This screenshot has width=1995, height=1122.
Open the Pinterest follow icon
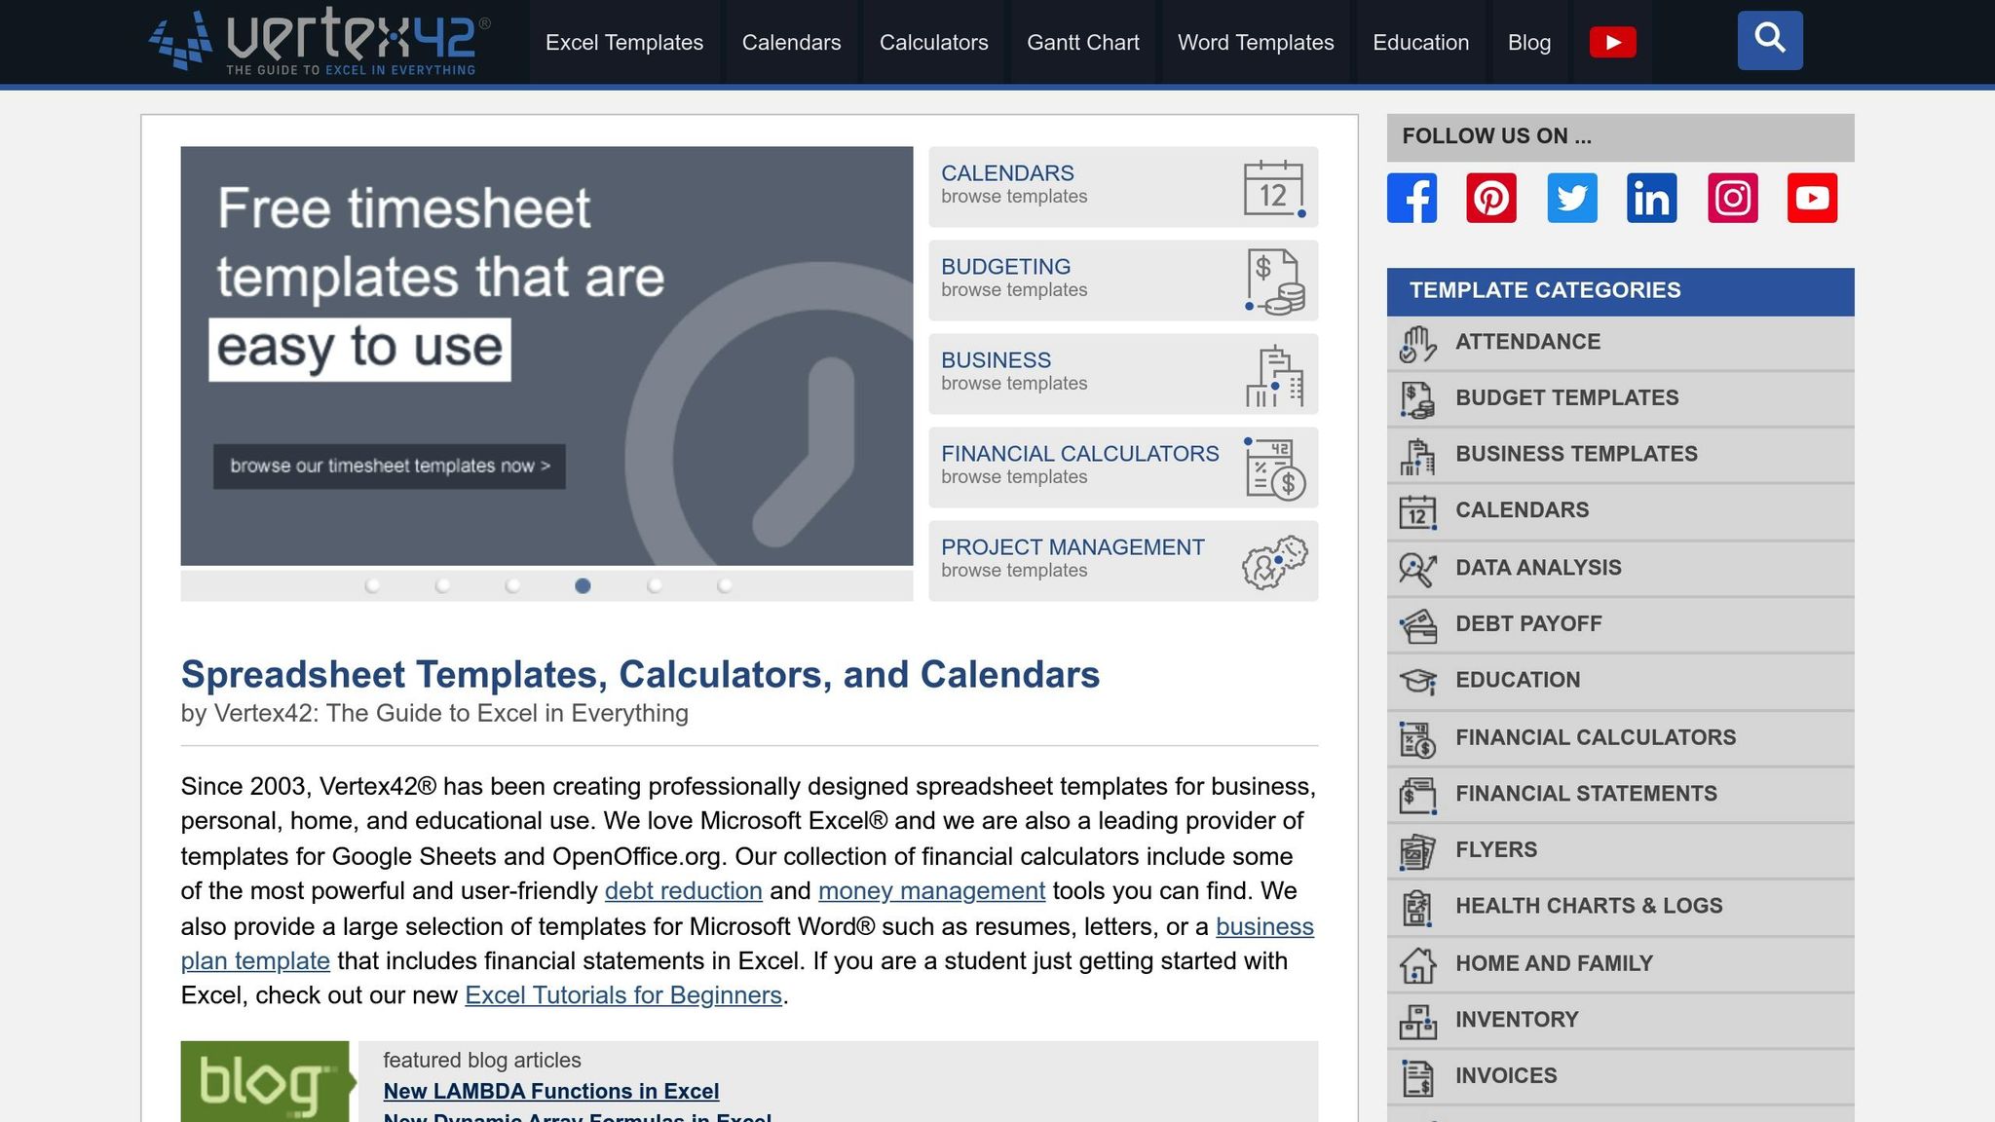[x=1491, y=198]
